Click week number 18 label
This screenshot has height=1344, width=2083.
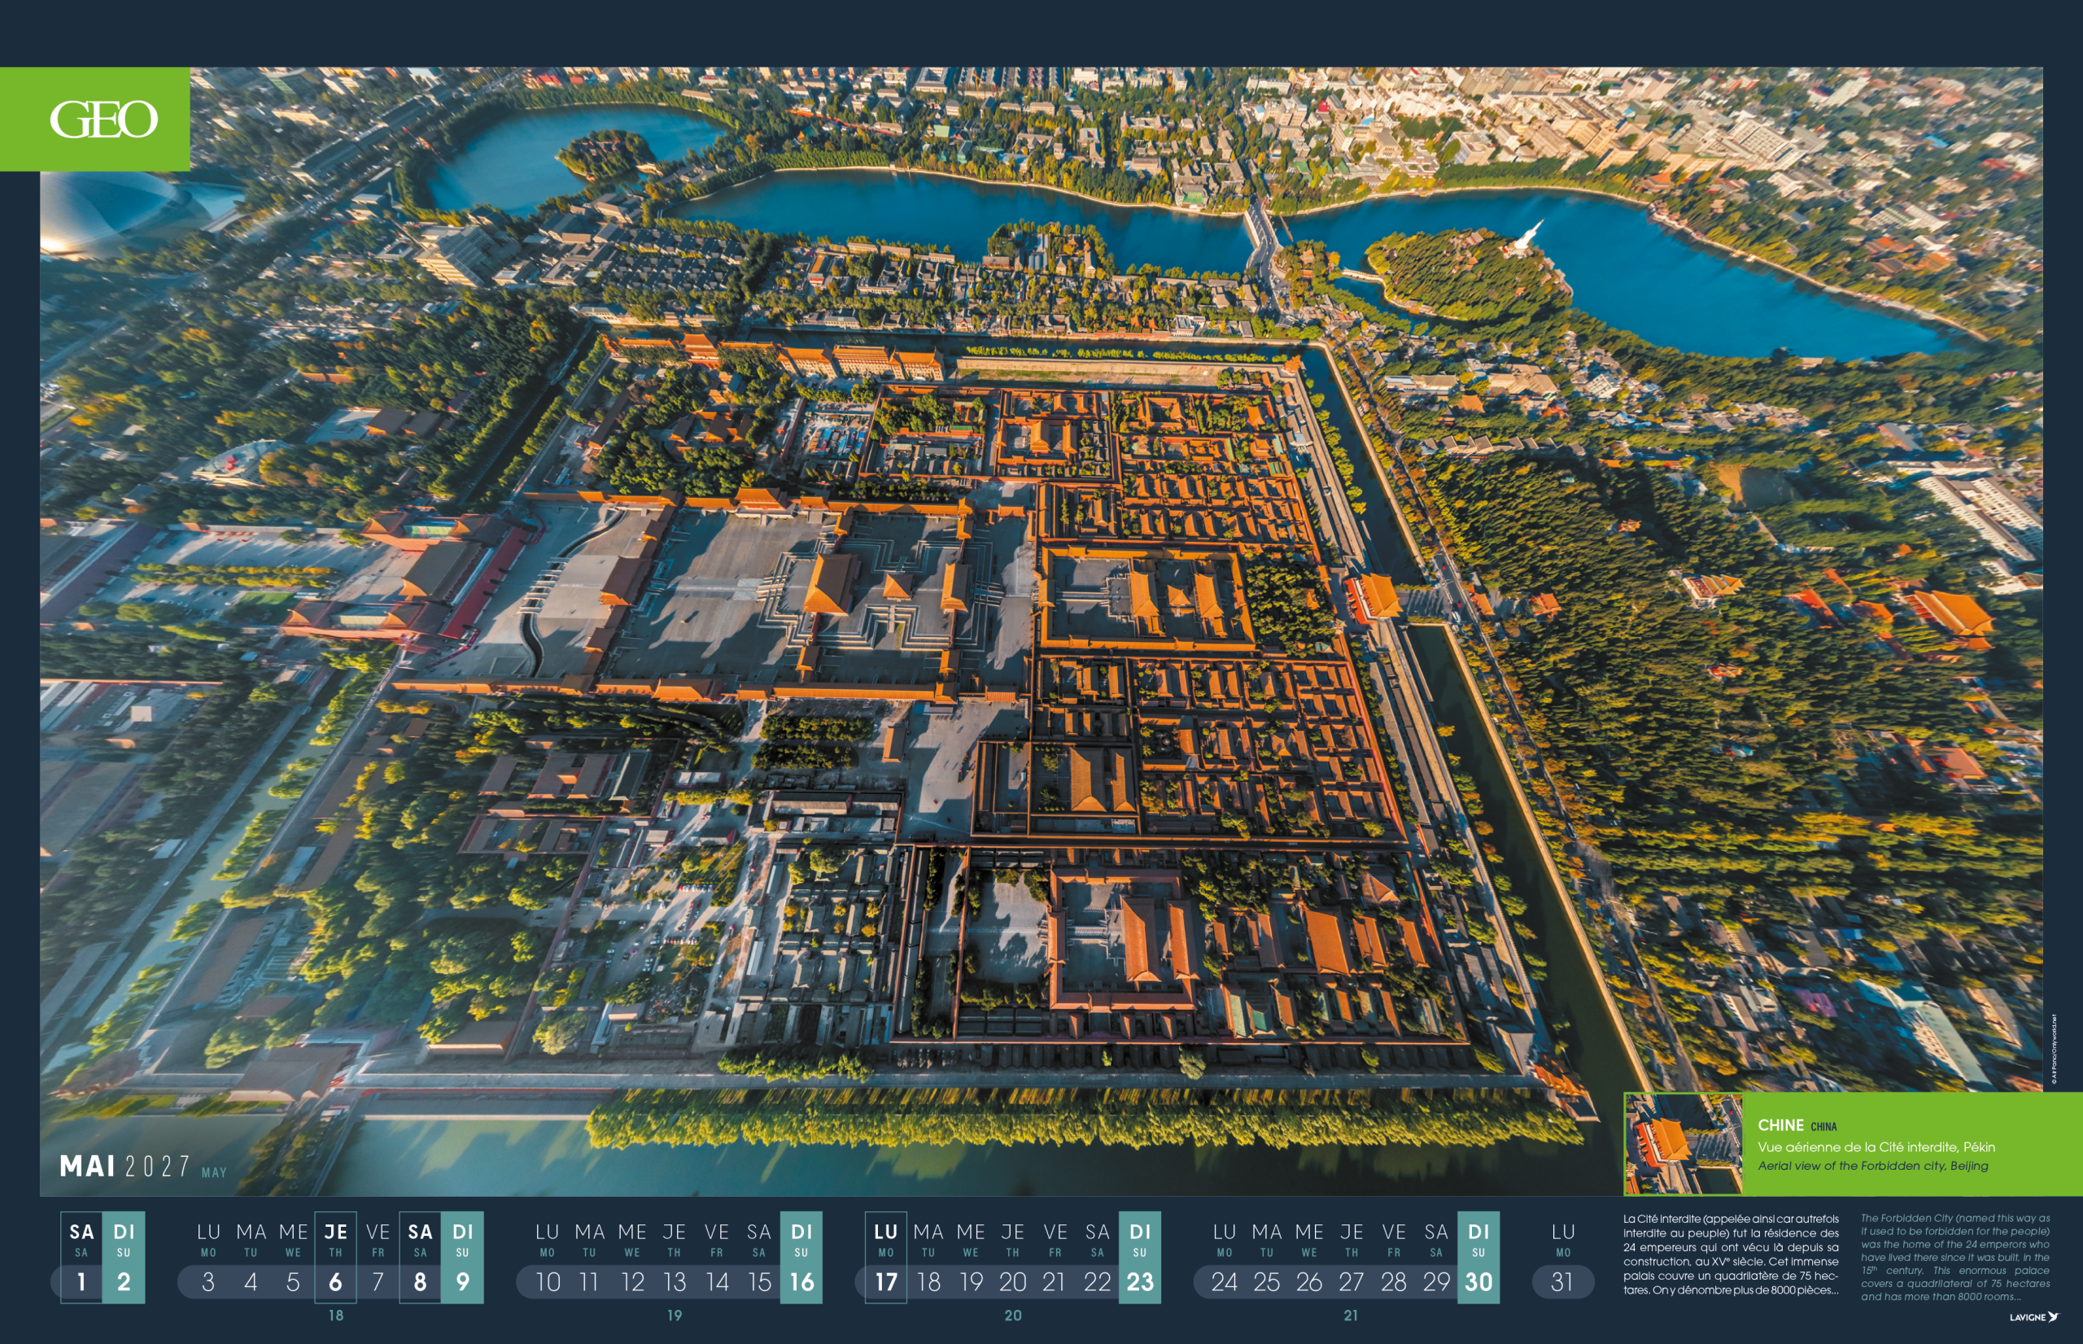tap(336, 1316)
